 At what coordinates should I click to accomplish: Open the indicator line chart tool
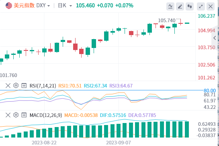click(x=170, y=6)
